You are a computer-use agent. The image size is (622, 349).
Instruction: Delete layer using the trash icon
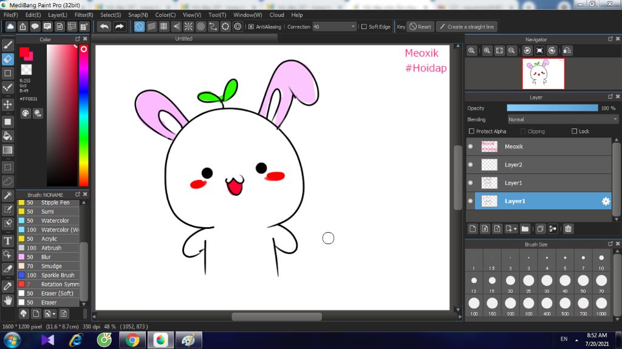[568, 228]
